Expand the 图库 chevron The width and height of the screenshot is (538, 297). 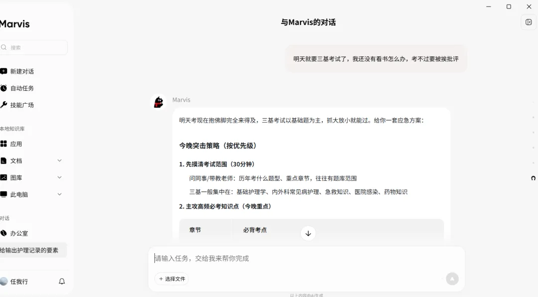point(59,177)
